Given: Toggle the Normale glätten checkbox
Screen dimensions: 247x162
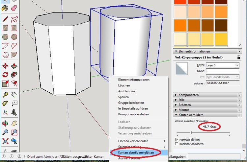Looking at the screenshot, I should (x=177, y=140).
